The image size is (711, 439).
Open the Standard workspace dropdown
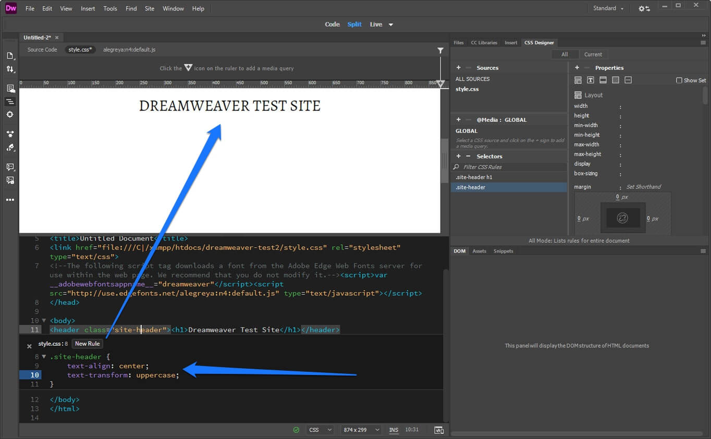[608, 8]
